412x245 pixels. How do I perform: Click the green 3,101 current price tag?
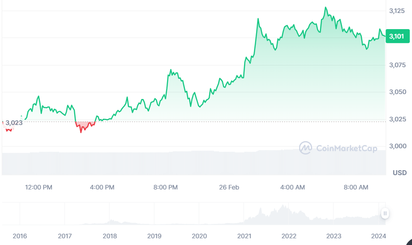398,36
